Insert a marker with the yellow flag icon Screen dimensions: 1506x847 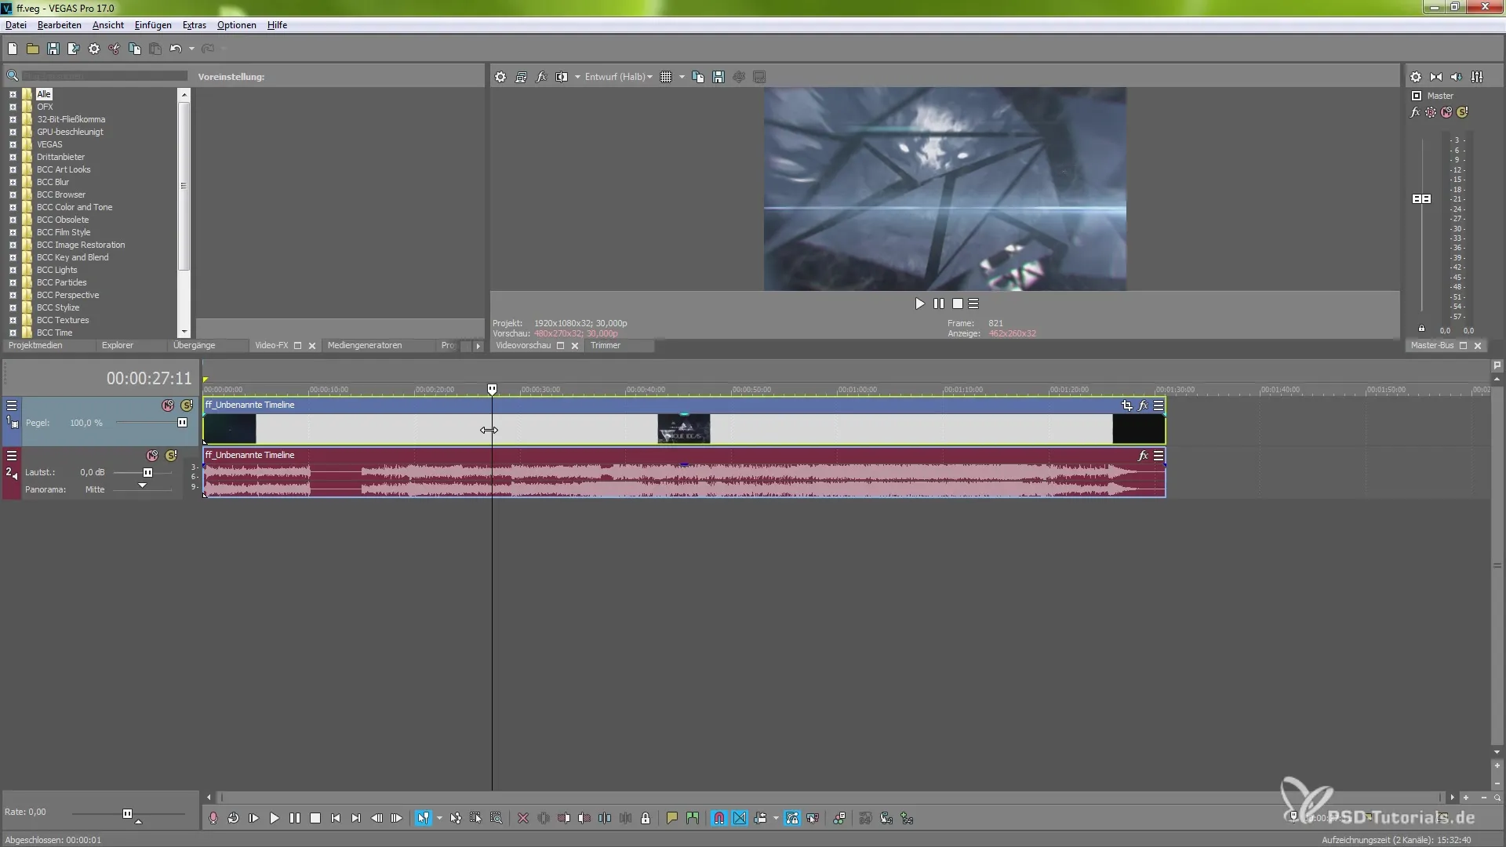[671, 818]
